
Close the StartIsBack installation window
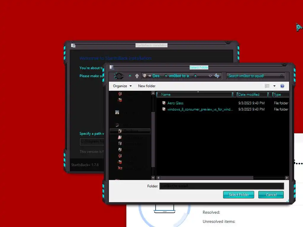tap(228, 43)
